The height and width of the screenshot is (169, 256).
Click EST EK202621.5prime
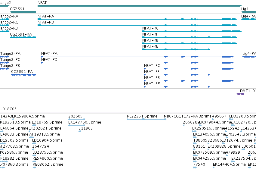45,128
